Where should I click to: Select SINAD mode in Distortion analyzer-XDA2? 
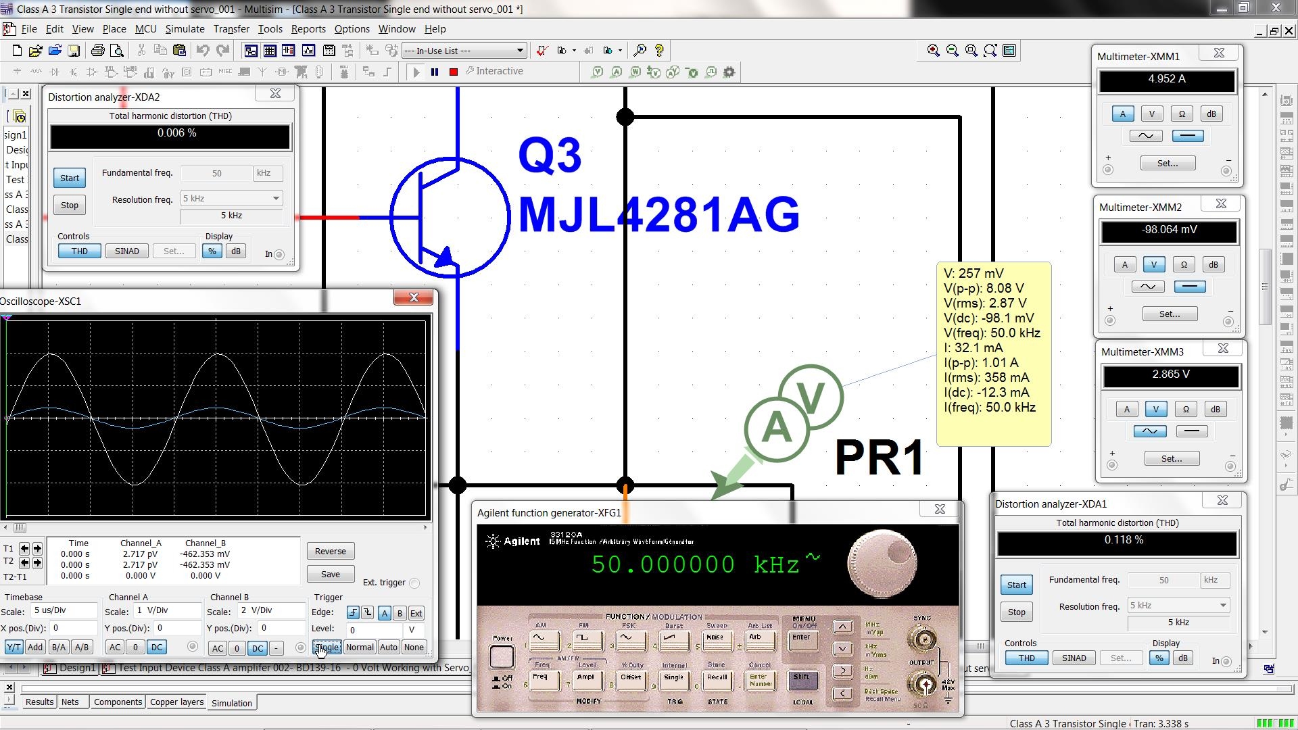126,251
